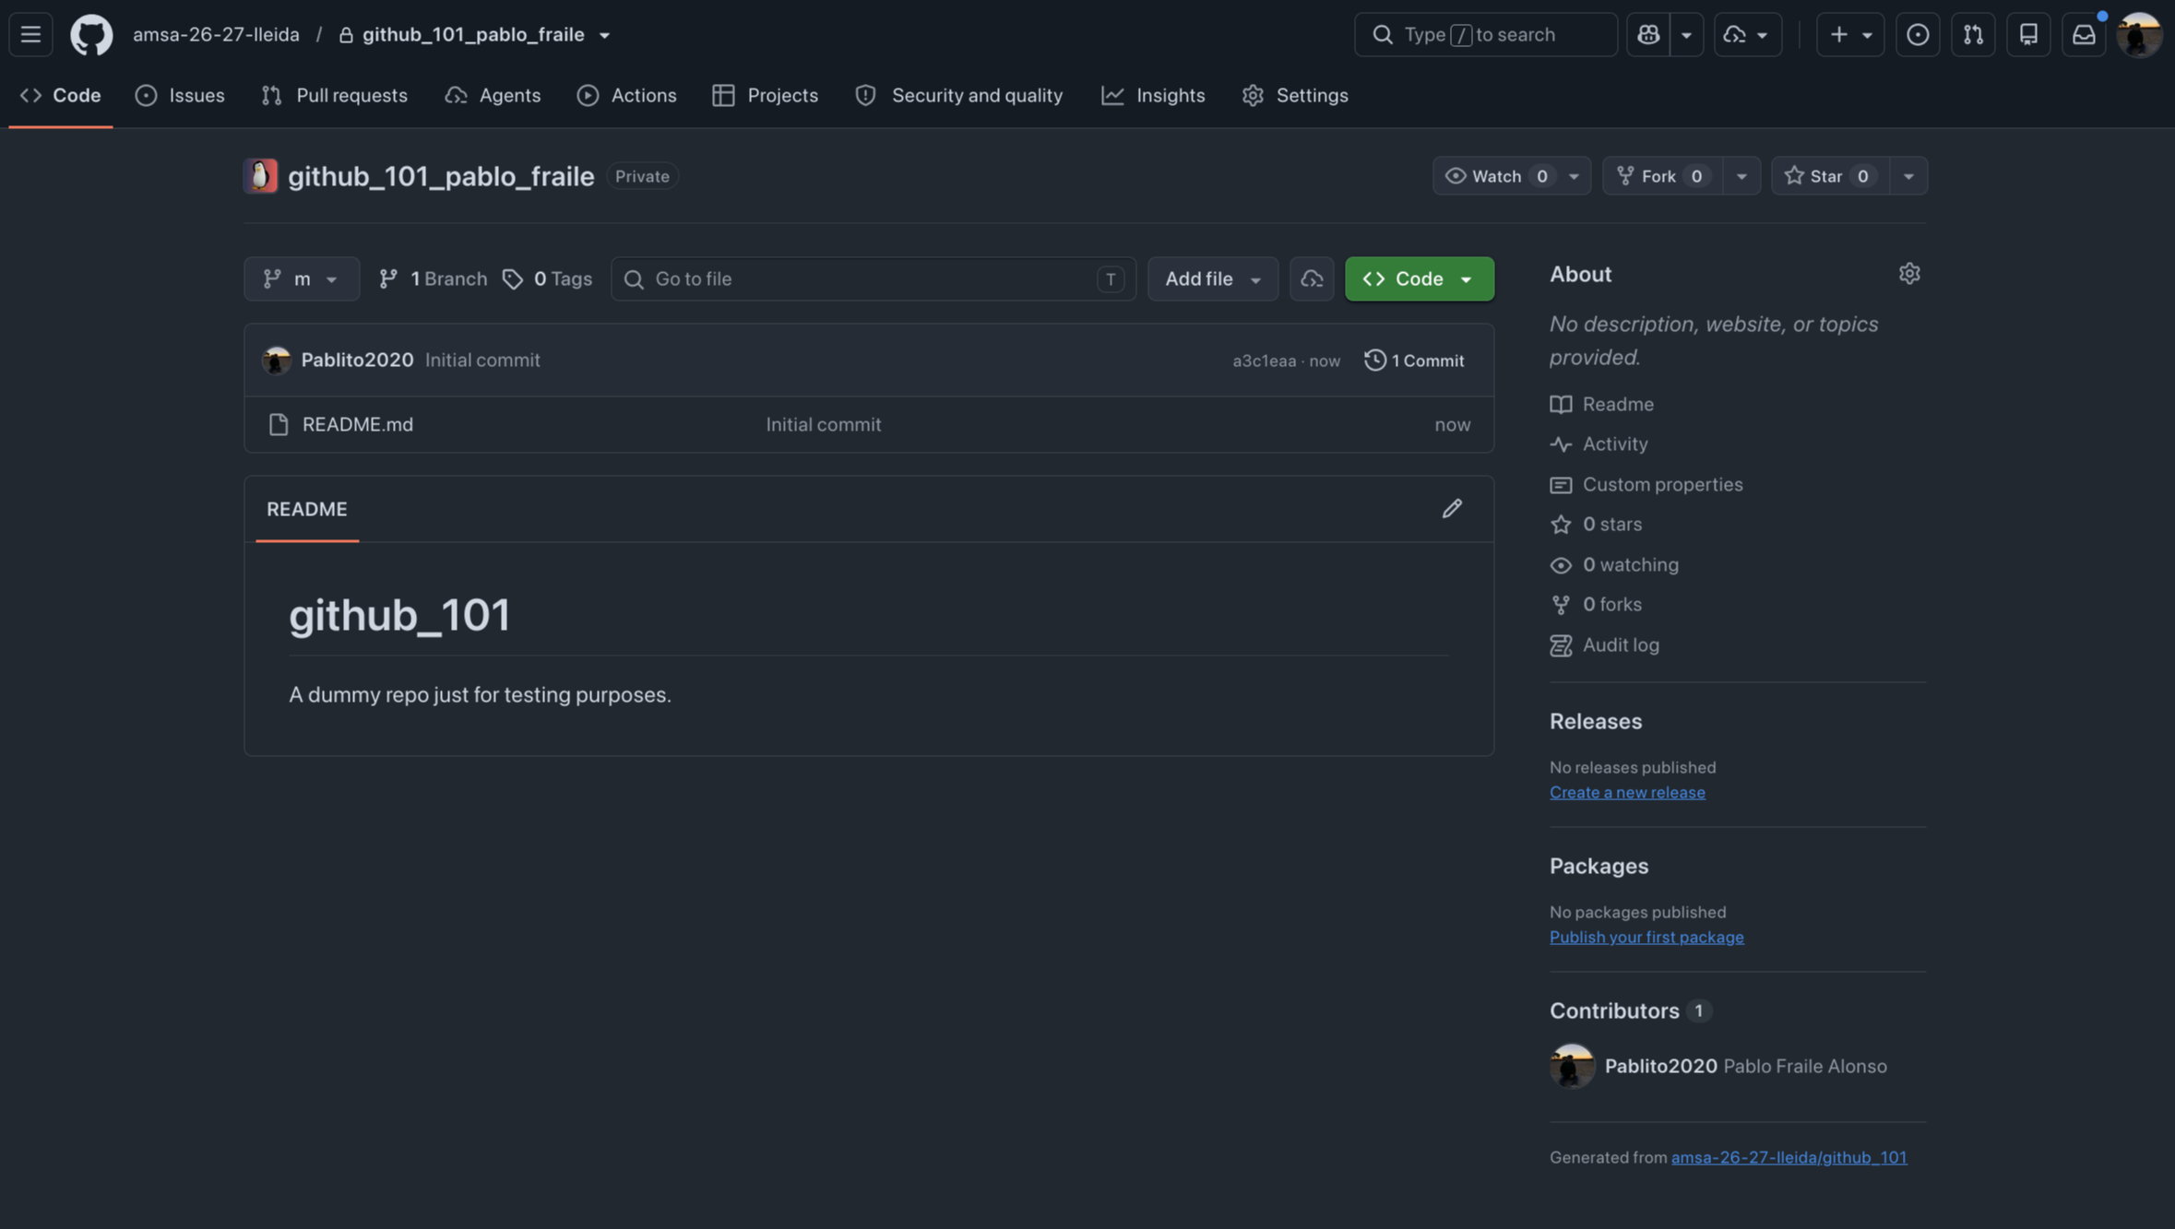Image resolution: width=2175 pixels, height=1229 pixels.
Task: Edit the README with the pencil icon
Action: (x=1452, y=509)
